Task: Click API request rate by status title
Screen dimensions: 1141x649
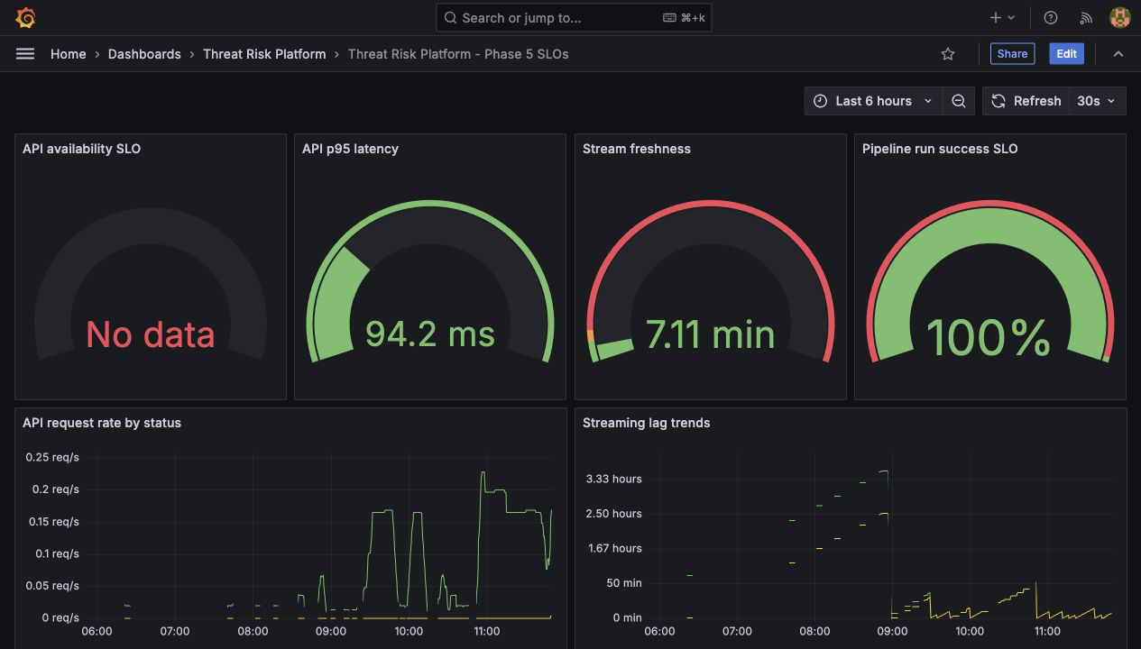Action: point(102,423)
